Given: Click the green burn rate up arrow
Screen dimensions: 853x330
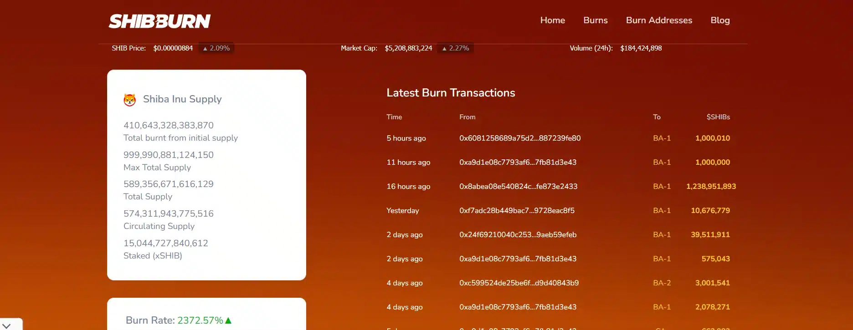Looking at the screenshot, I should 228,320.
